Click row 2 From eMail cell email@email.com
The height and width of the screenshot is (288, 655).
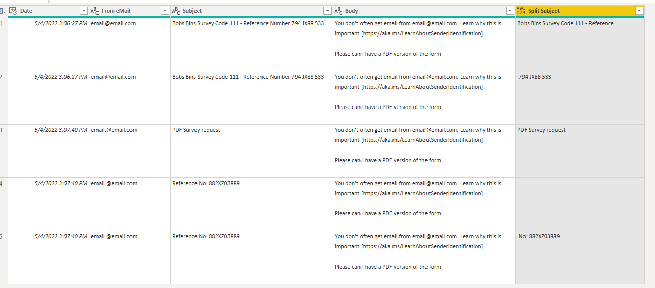tap(129, 98)
